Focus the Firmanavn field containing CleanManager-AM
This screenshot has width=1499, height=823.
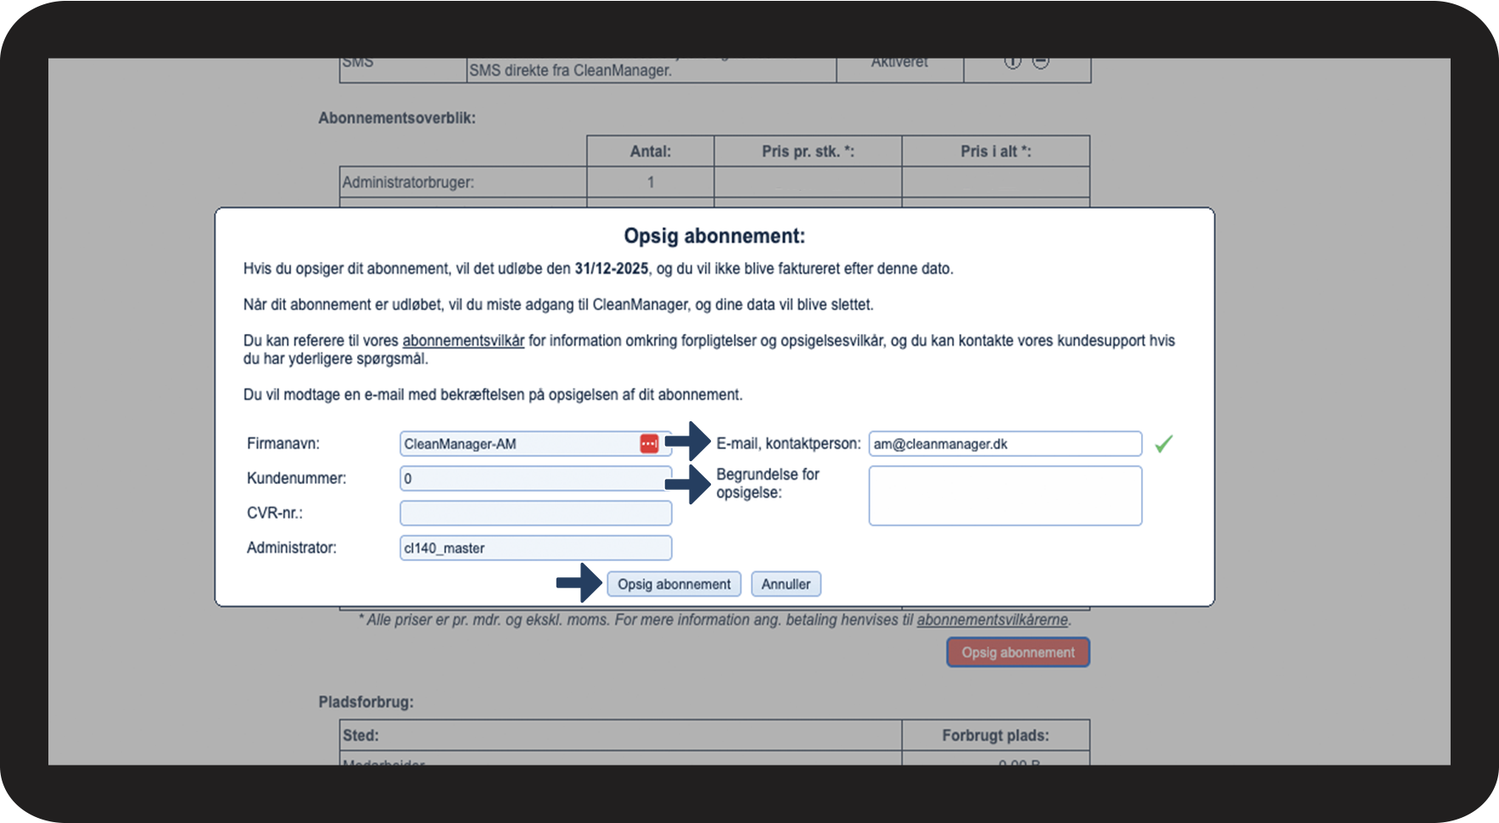(535, 443)
